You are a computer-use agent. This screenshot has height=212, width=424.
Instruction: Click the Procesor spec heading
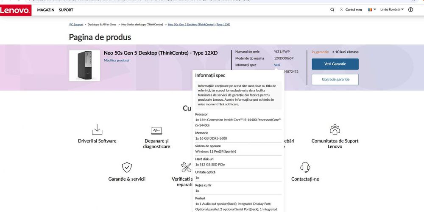201,114
